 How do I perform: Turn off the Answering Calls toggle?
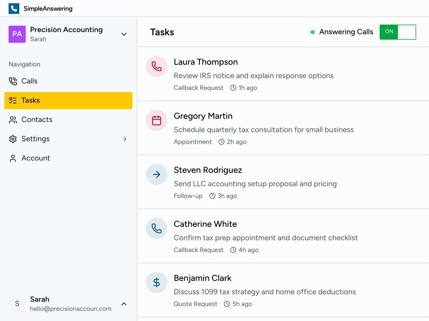click(398, 32)
